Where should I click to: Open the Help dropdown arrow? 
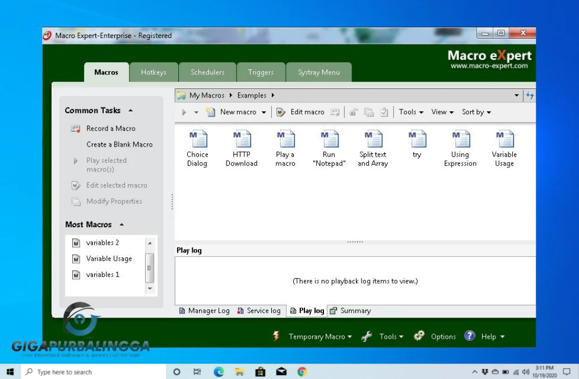502,336
